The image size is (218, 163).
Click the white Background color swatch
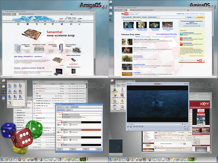[x=90, y=115]
